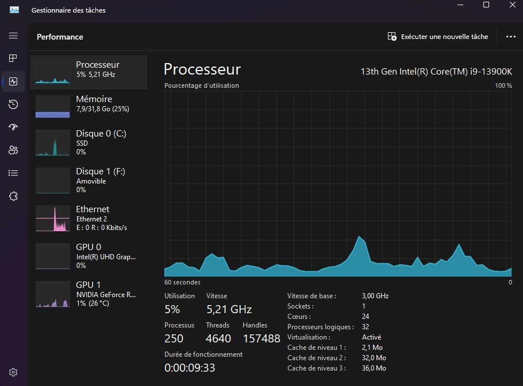Image resolution: width=523 pixels, height=386 pixels.
Task: Click the Threads count 4640
Action: point(218,338)
